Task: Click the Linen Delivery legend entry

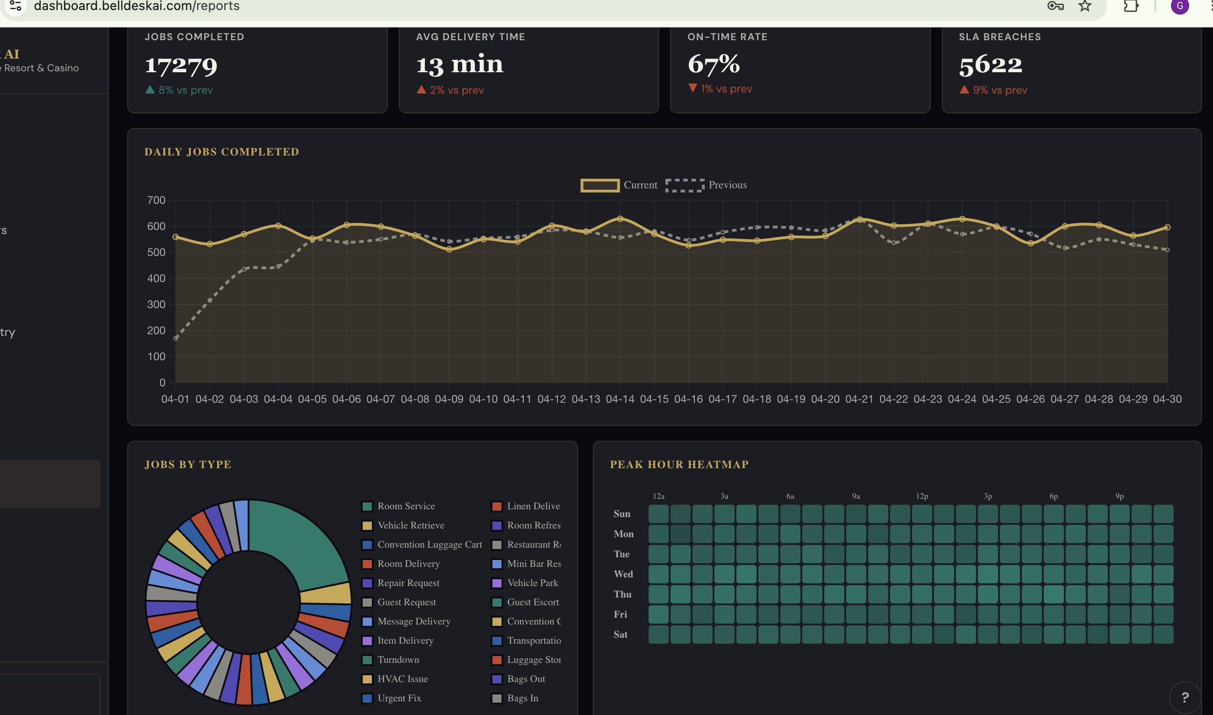Action: point(526,506)
